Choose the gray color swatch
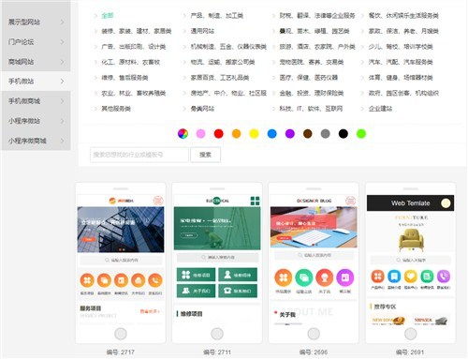Screen dimensions: 468x359 click(x=325, y=134)
